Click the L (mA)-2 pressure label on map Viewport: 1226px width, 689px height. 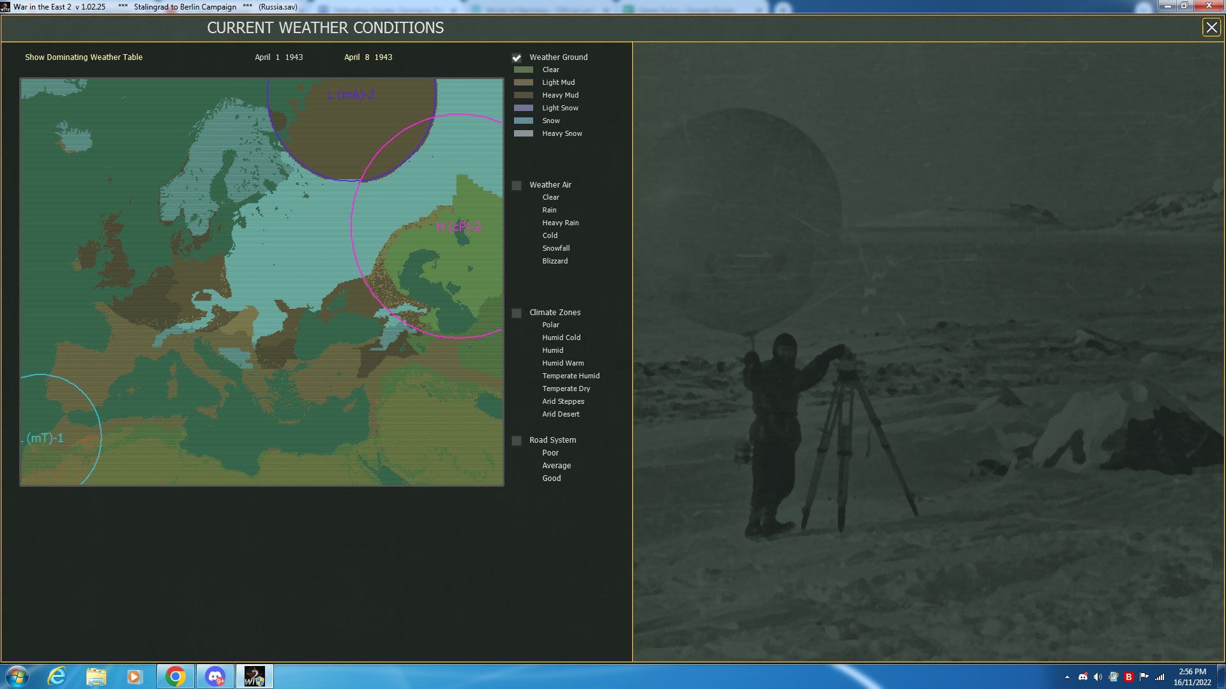[x=351, y=95]
